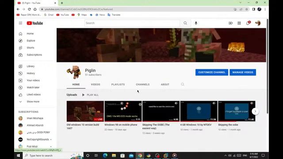The width and height of the screenshot is (283, 159).
Task: Open Skipping the oobe video title
Action: click(x=228, y=125)
